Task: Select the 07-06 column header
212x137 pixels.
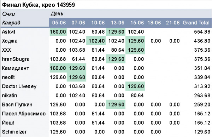Action: tap(78, 23)
